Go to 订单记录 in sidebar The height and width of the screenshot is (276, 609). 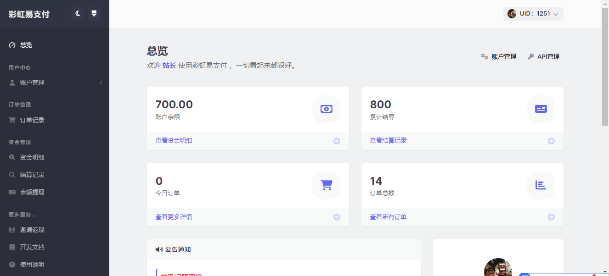tap(32, 120)
